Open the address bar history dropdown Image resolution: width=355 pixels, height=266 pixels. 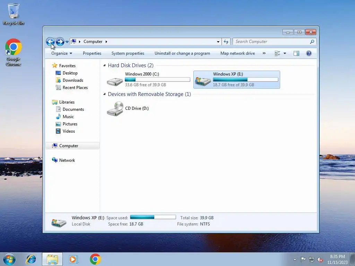click(218, 42)
